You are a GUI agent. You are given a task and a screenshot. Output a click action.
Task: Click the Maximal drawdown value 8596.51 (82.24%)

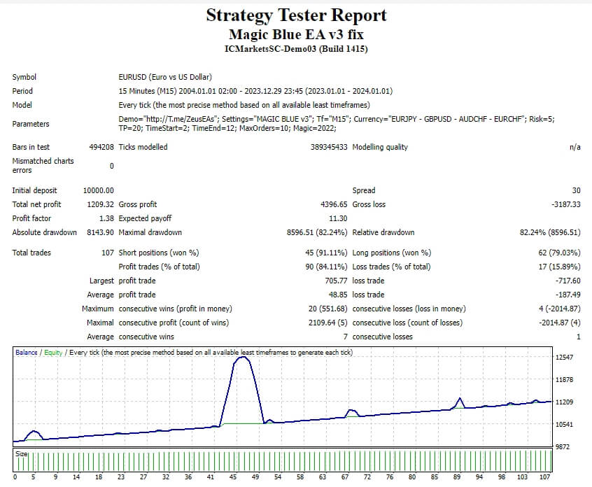tap(317, 232)
